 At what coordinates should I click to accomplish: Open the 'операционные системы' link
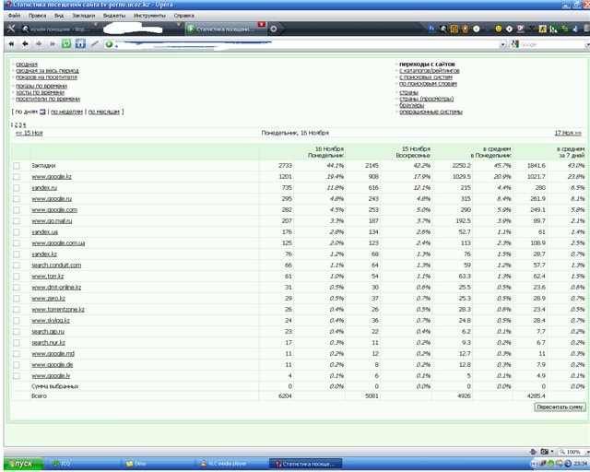[x=431, y=112]
